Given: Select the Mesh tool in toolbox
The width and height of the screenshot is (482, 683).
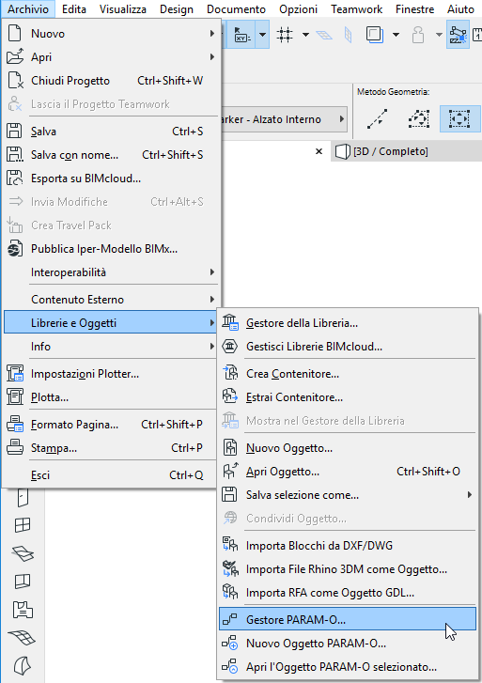Looking at the screenshot, I should point(23,637).
